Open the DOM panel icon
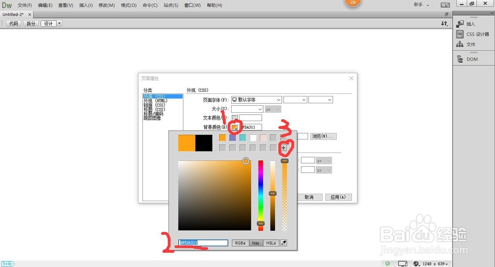495x267 pixels. coord(460,59)
